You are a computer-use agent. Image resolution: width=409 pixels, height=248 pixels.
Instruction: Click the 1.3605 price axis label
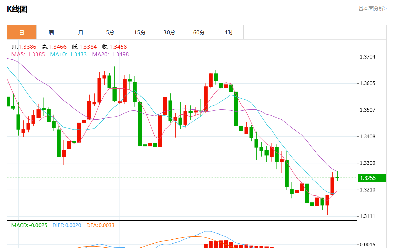(368, 83)
